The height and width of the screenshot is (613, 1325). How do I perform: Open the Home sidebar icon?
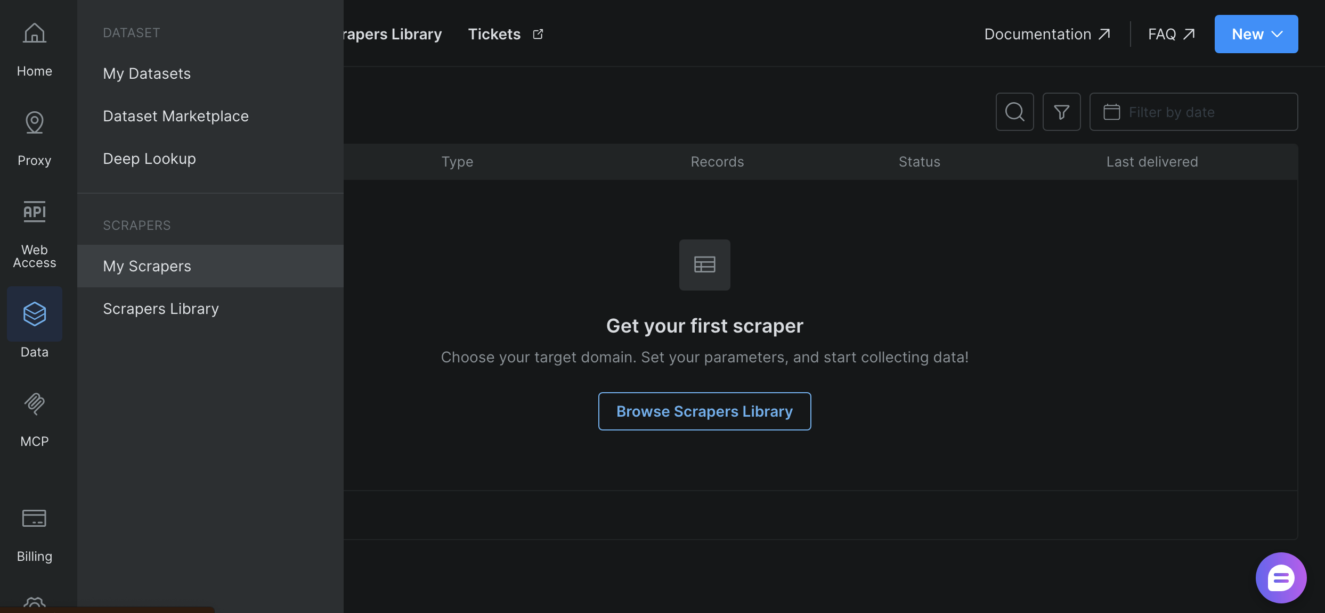[35, 34]
